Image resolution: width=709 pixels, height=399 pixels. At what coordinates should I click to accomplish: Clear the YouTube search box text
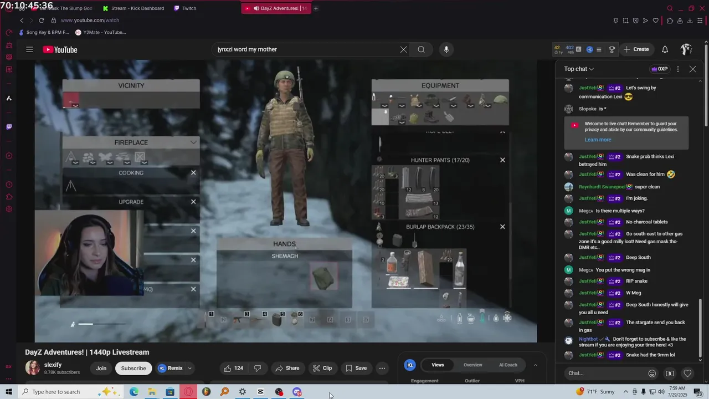[x=403, y=49]
